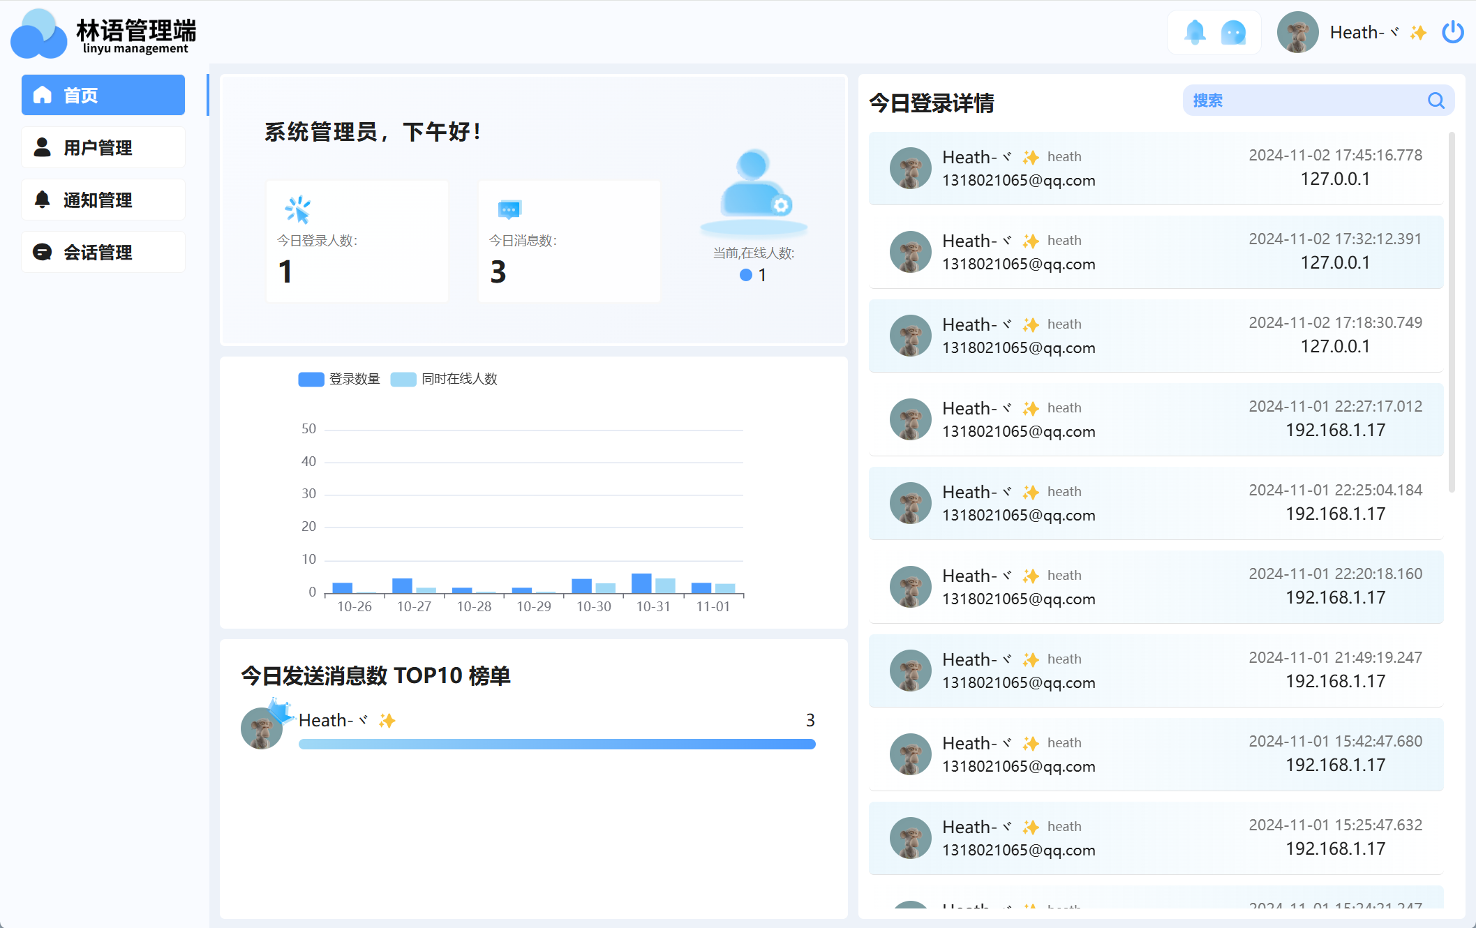
Task: Click the crown avatar in TOP10 list
Action: [262, 728]
